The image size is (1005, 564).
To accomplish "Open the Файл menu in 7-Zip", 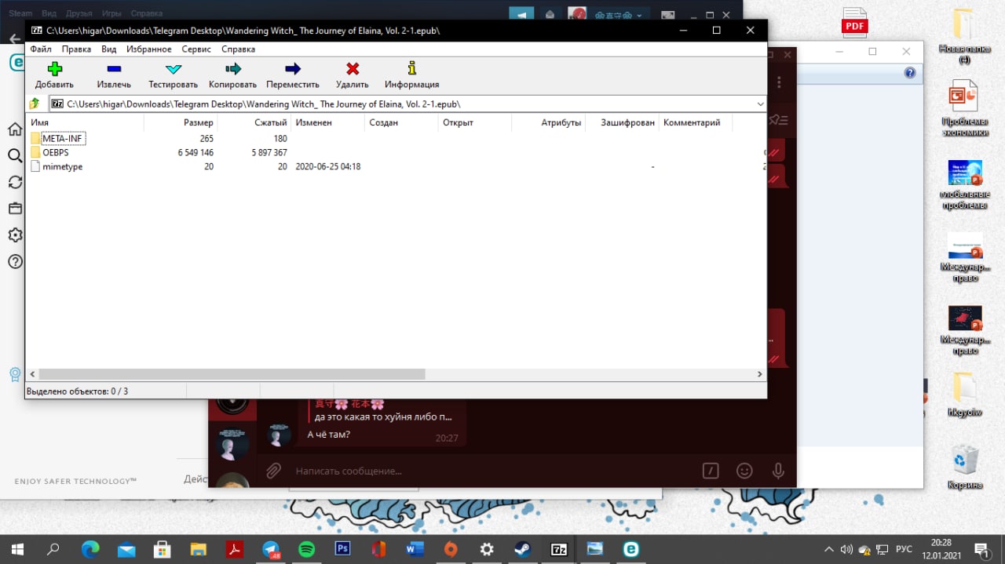I will coord(41,49).
